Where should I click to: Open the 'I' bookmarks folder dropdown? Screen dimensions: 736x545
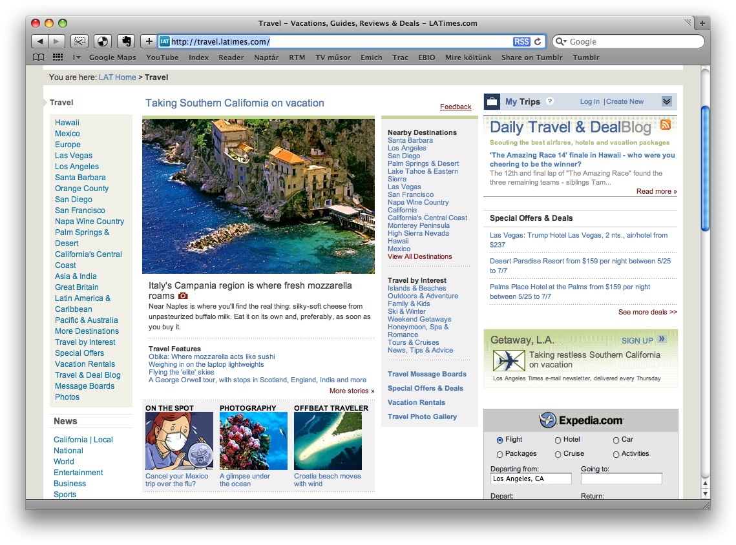[x=76, y=57]
